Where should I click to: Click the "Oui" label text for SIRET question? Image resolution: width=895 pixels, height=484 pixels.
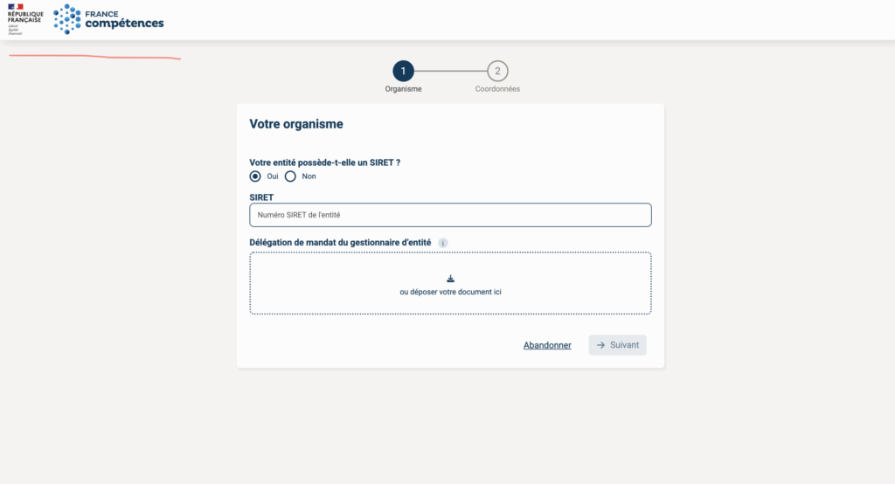click(x=273, y=176)
